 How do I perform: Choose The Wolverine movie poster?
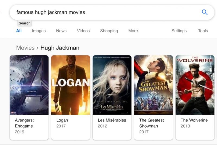[195, 85]
